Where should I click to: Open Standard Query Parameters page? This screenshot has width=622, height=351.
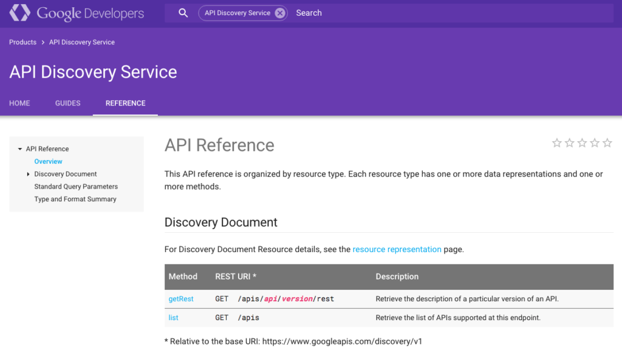pyautogui.click(x=76, y=186)
